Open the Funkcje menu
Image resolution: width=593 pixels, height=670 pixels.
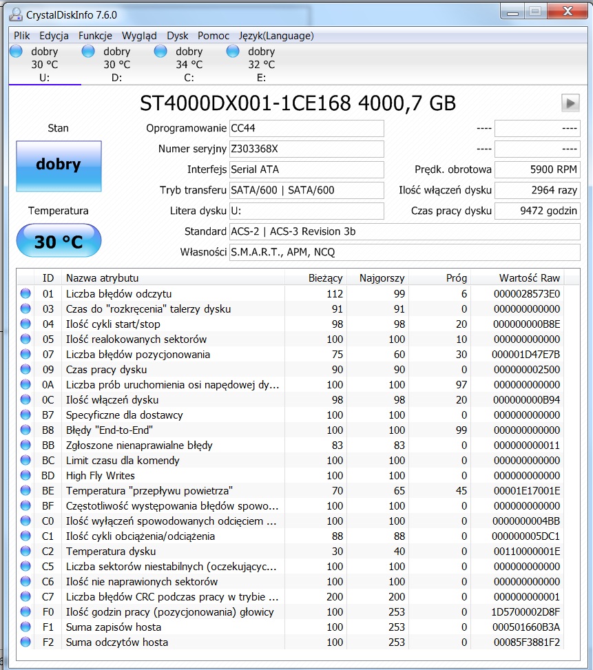pos(95,36)
